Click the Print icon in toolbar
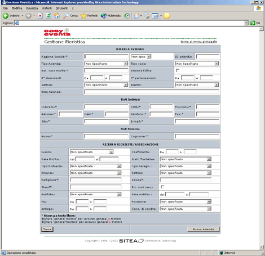The height and width of the screenshot is (256, 265). point(147,16)
